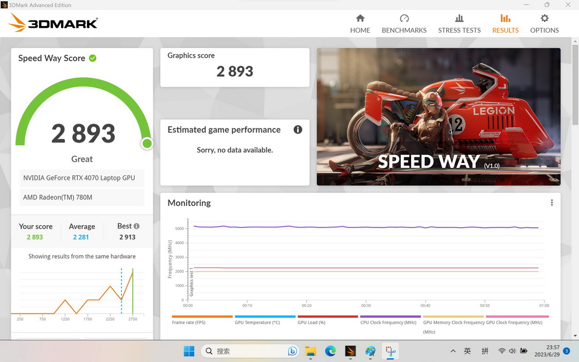
Task: Click Your score value 2 893
Action: coord(34,237)
